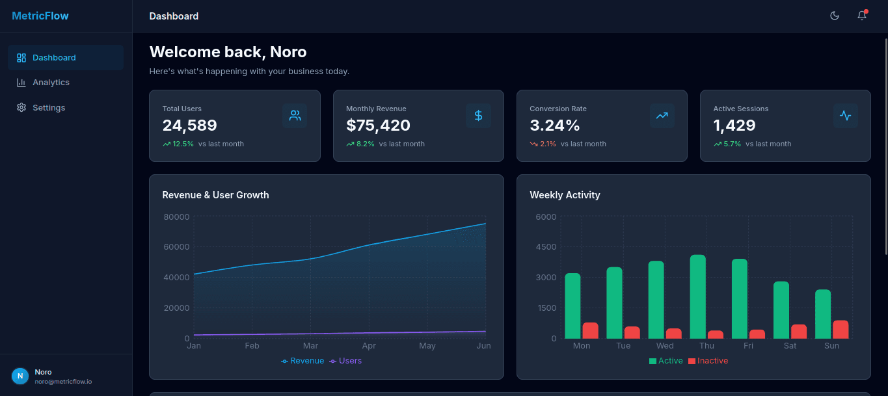Click the Jun label on x-axis

[483, 346]
